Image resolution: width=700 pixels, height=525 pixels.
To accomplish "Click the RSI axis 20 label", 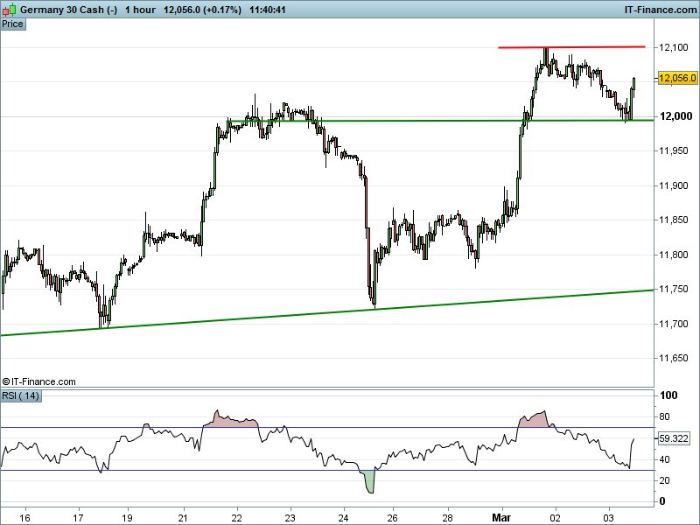I will click(x=664, y=480).
